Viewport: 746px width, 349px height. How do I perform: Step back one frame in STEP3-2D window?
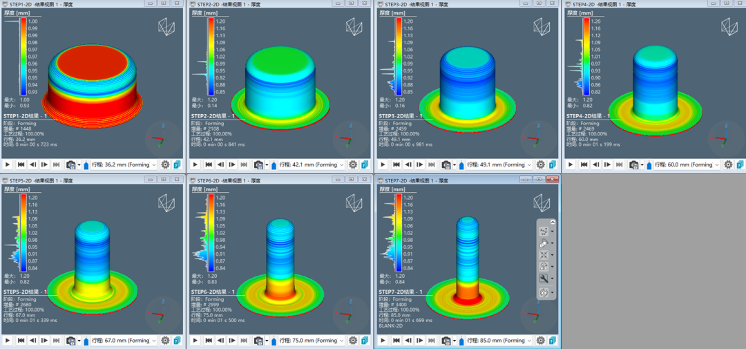click(408, 164)
